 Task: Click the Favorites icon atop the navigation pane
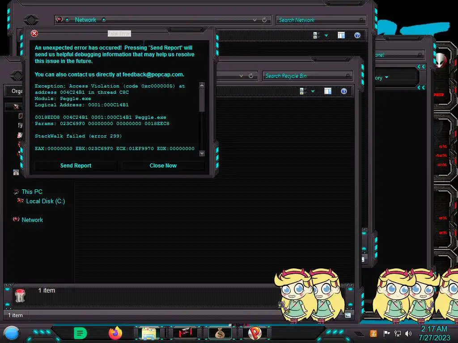(16, 106)
